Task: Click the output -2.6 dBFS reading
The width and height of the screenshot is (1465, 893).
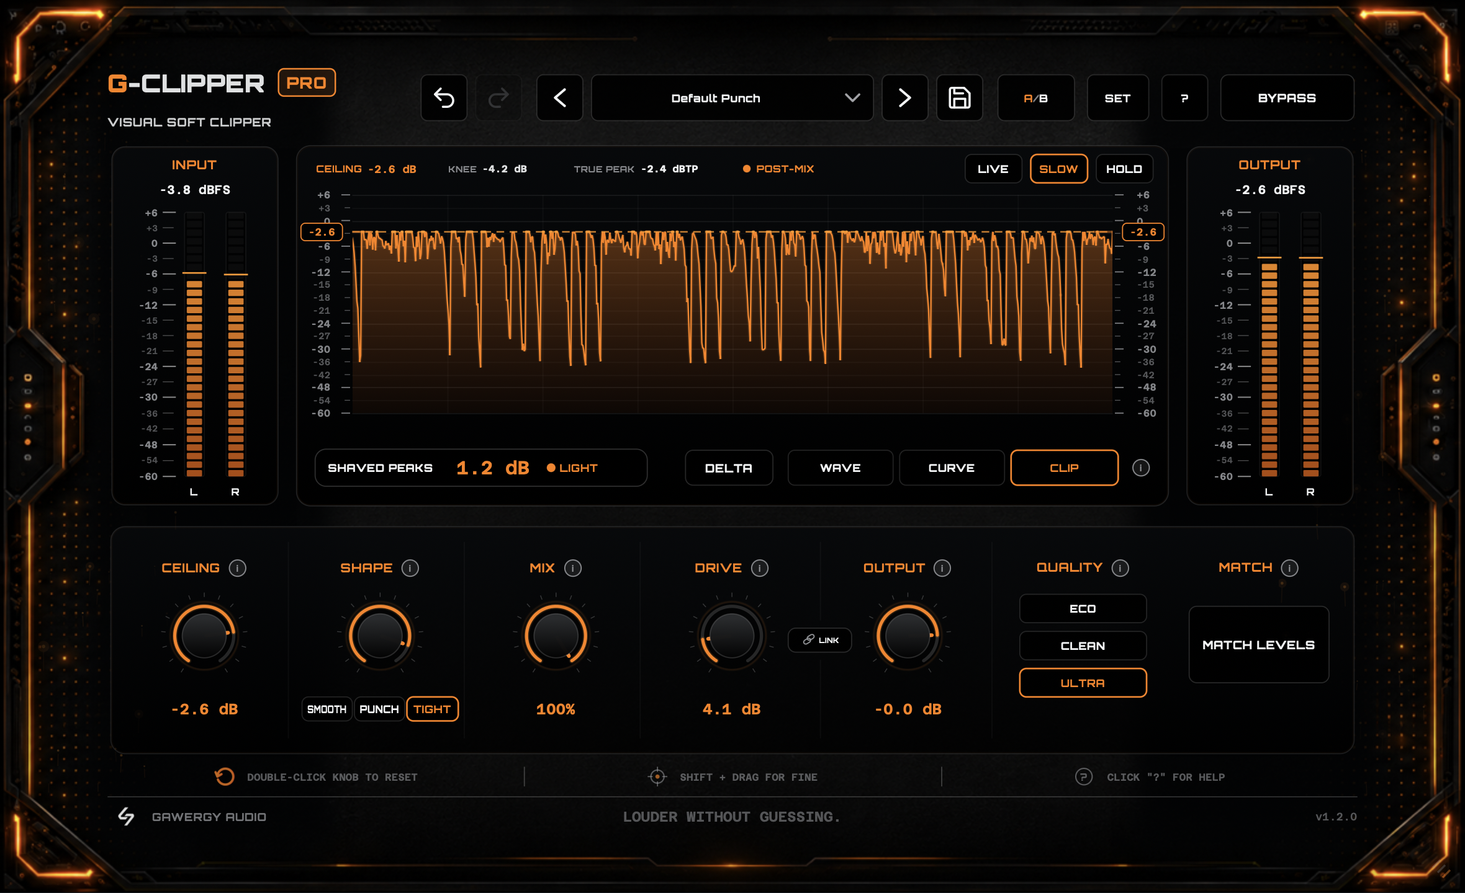Action: 1269,190
